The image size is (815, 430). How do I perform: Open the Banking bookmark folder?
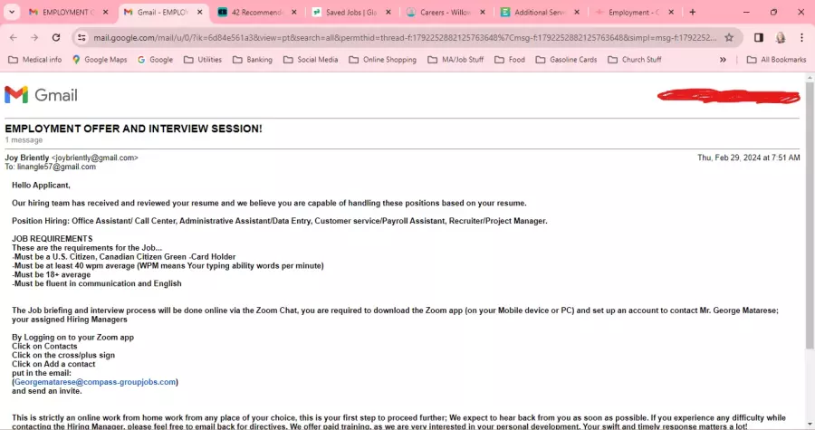point(253,60)
